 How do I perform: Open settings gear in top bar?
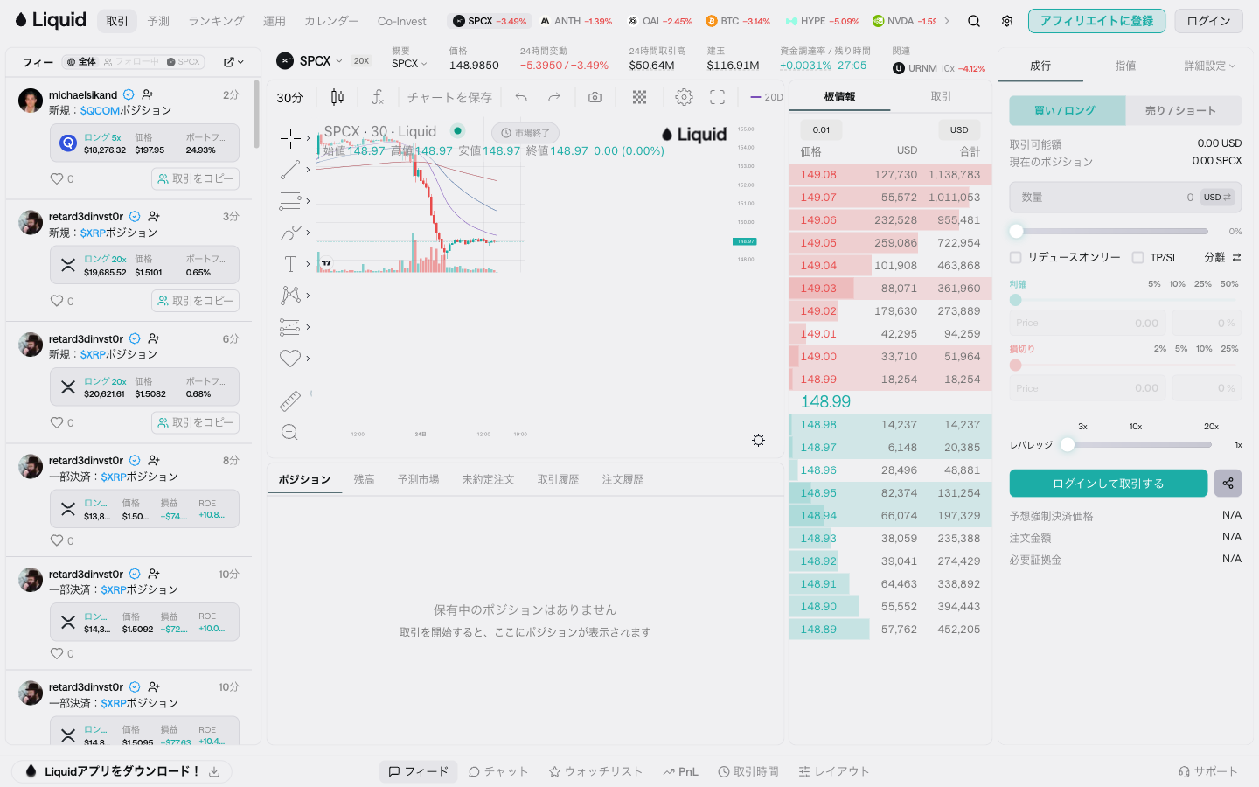(1007, 21)
